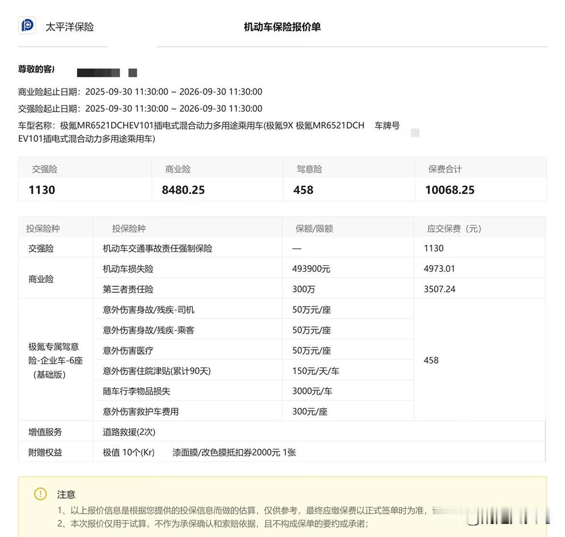Click the 极氪专属驾意险-企业车-6座 category cell
The width and height of the screenshot is (565, 537).
point(56,360)
